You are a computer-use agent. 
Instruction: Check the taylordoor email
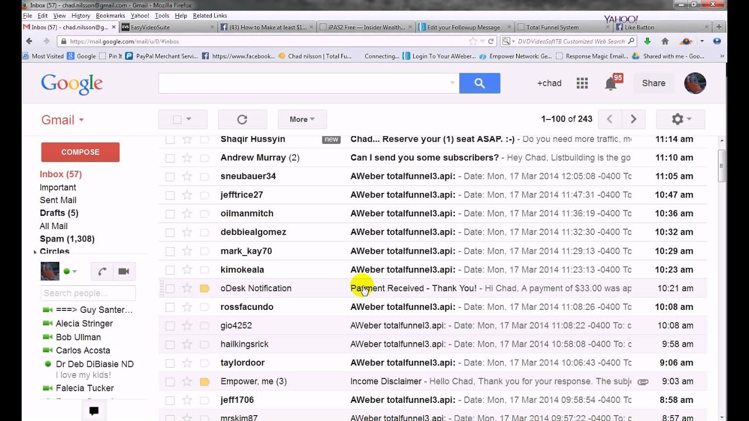pyautogui.click(x=170, y=363)
